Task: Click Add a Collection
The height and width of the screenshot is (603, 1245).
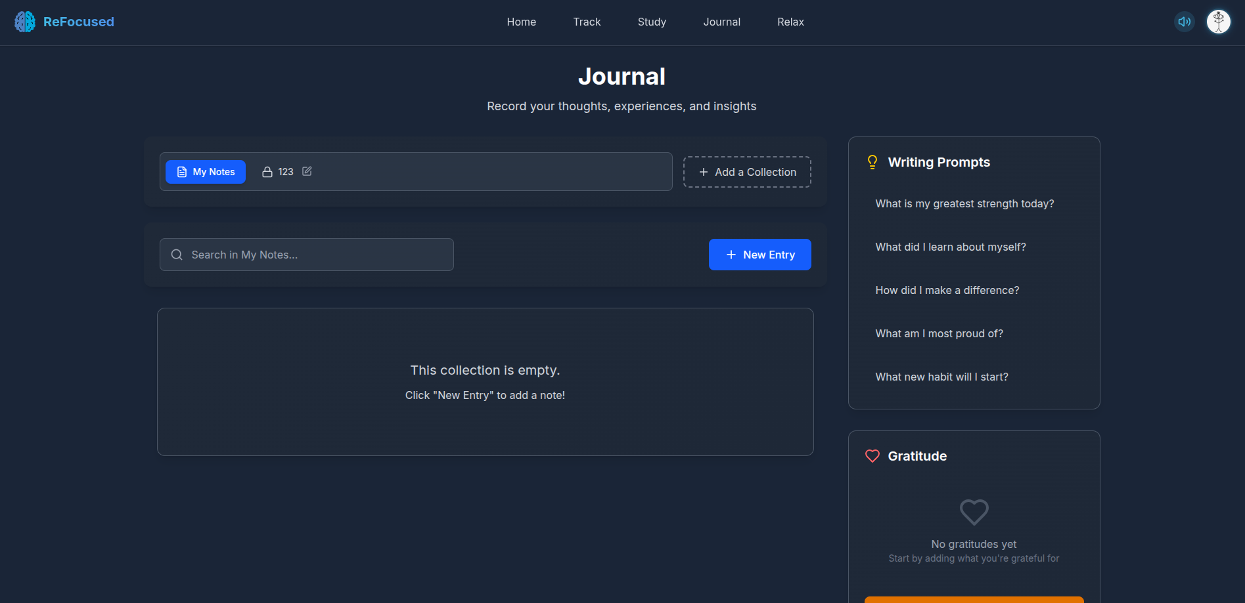Action: [x=746, y=171]
